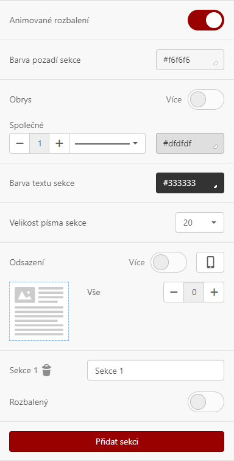Decrease the Vše padding value with minus
The width and height of the screenshot is (234, 461).
174,292
